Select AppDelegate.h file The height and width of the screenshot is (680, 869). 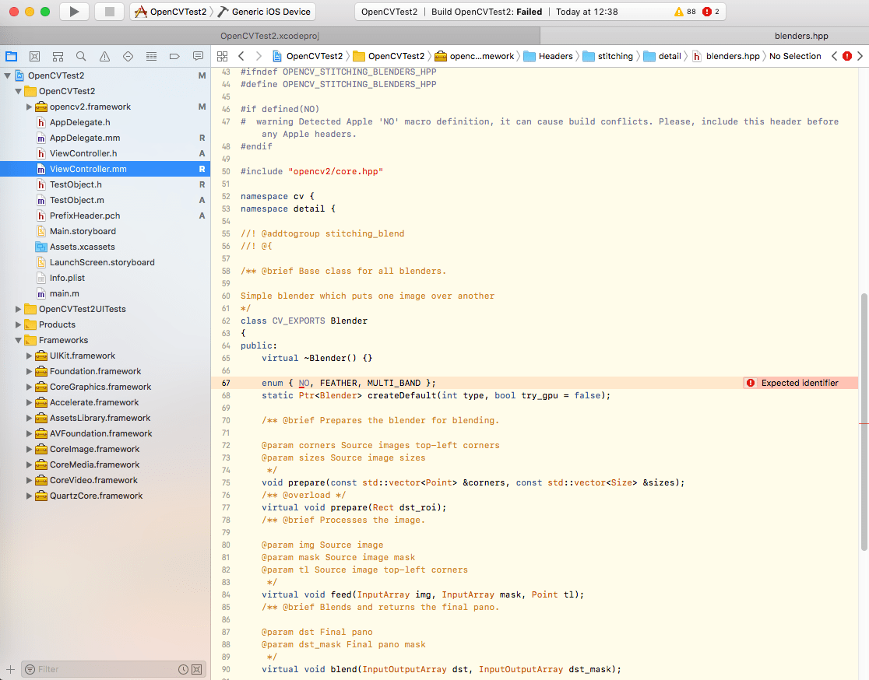(105, 122)
